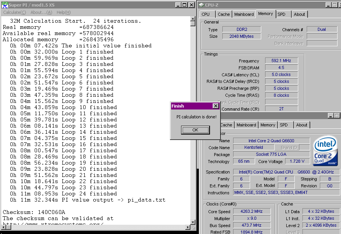Click the 2T command rate value
The width and height of the screenshot is (341, 234).
pyautogui.click(x=281, y=109)
